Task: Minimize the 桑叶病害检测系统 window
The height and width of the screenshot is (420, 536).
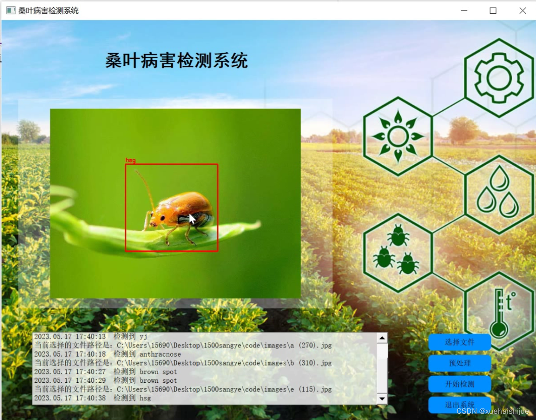Action: tap(464, 11)
